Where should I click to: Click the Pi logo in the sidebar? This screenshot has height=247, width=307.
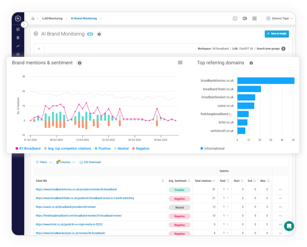[x=18, y=18]
